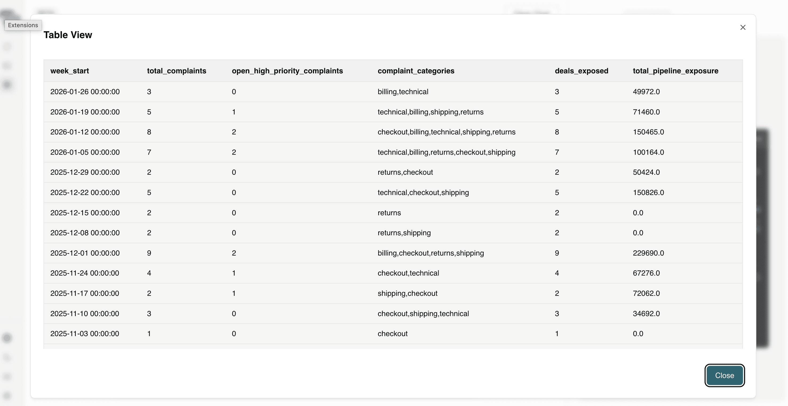This screenshot has height=406, width=788.
Task: Click the checkout,shipping,technical categories cell
Action: pyautogui.click(x=423, y=314)
